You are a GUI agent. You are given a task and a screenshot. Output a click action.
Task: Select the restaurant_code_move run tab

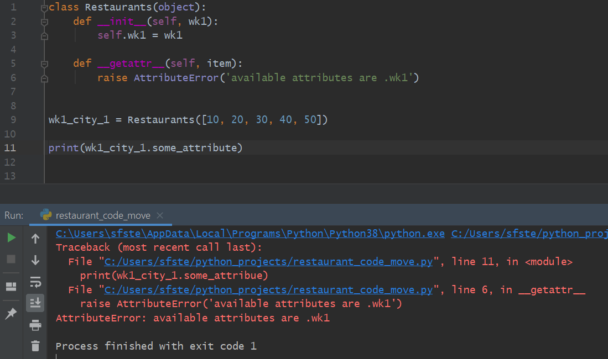[x=103, y=215]
